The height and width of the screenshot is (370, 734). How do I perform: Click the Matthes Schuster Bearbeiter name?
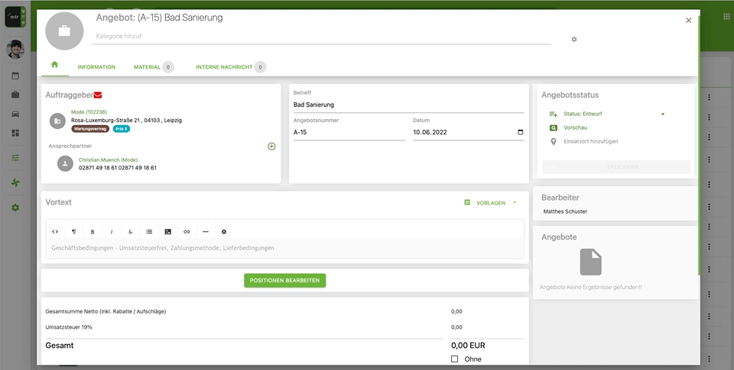pos(565,211)
